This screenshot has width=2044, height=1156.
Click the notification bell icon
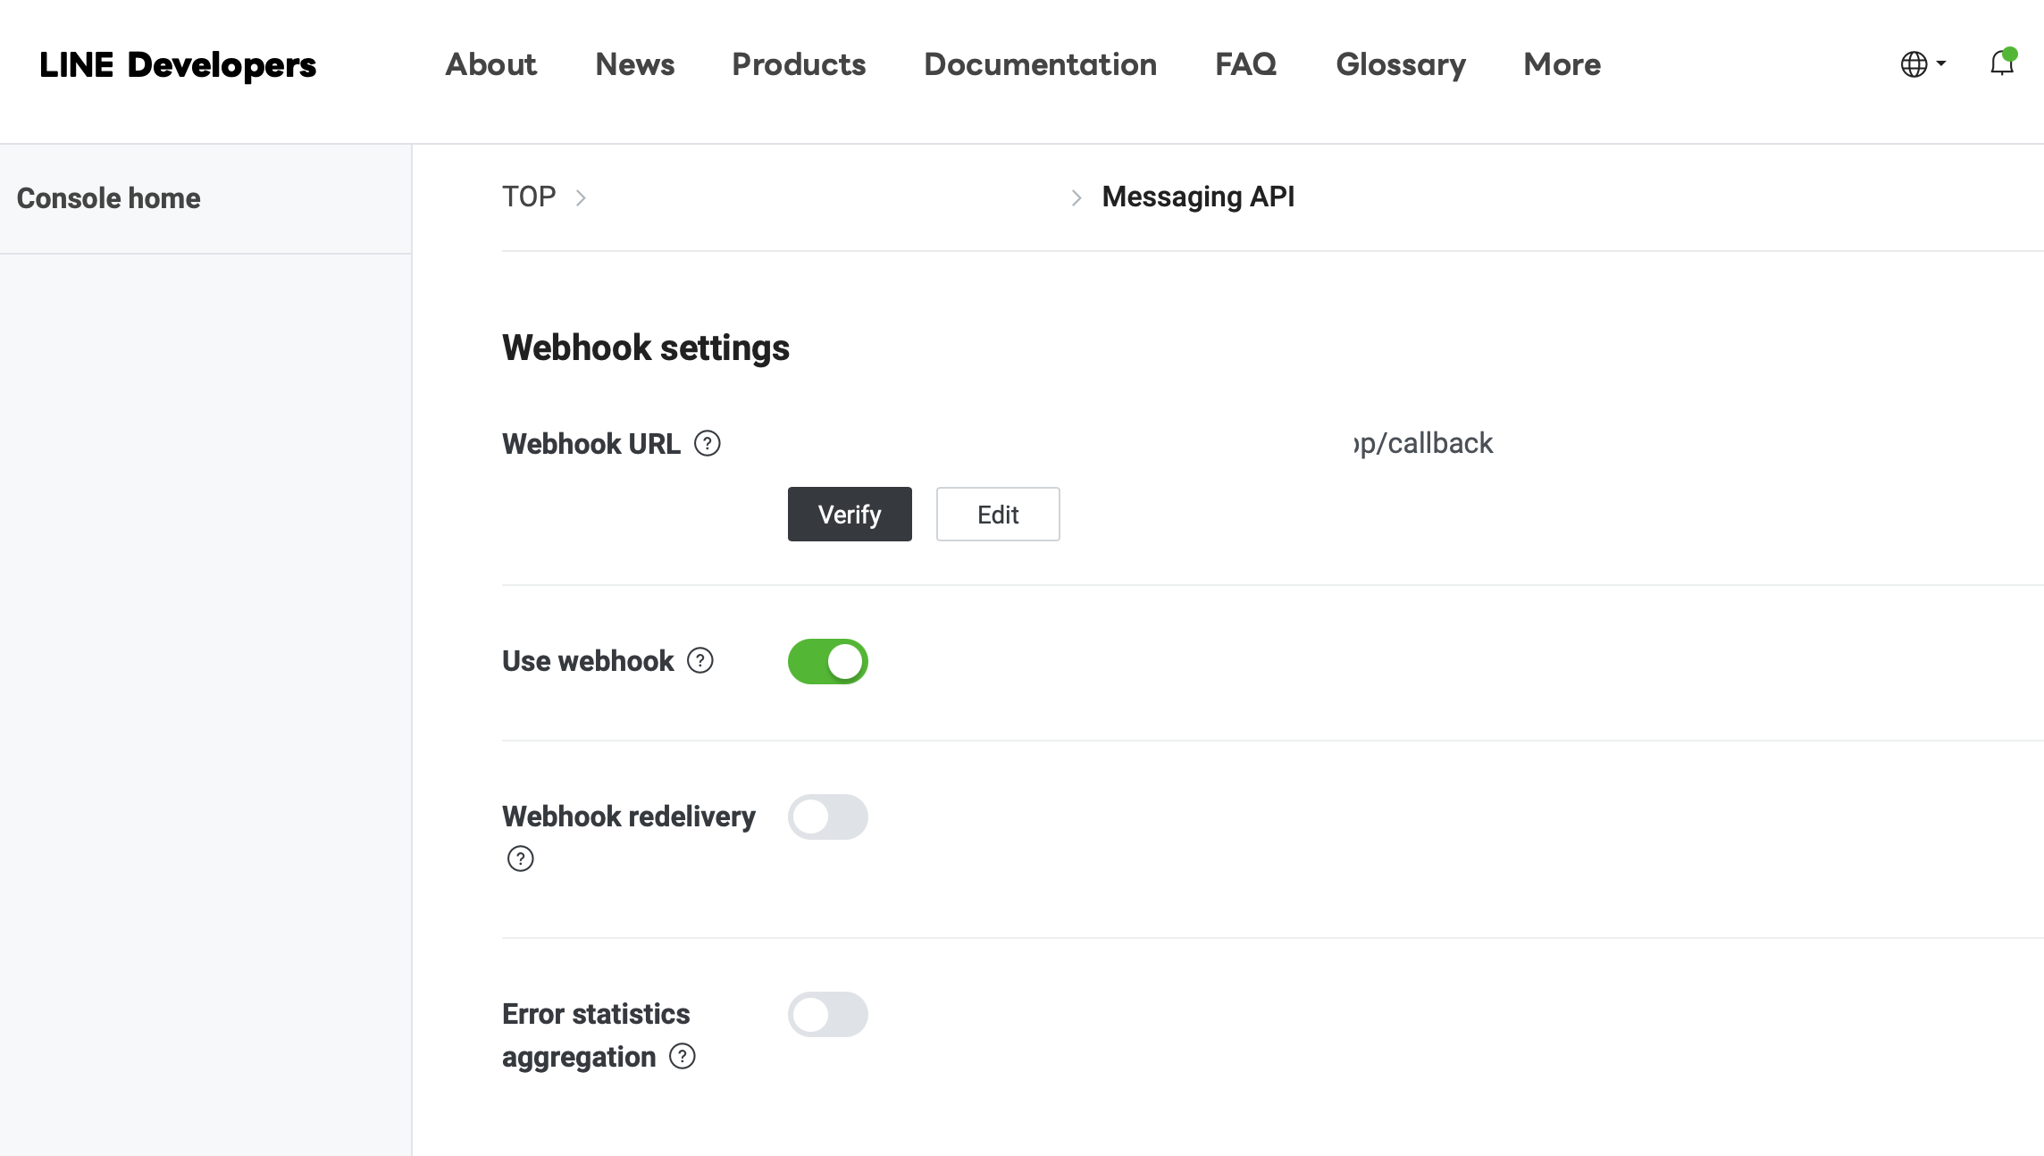[2001, 63]
